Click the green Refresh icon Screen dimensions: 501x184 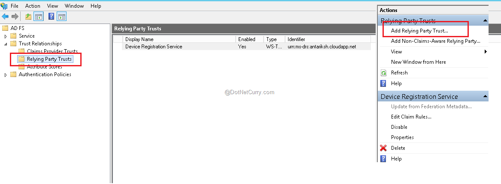[383, 73]
